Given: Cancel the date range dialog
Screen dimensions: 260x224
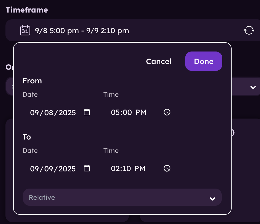Looking at the screenshot, I should [x=159, y=61].
